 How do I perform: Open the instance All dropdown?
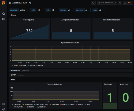coord(70,10)
